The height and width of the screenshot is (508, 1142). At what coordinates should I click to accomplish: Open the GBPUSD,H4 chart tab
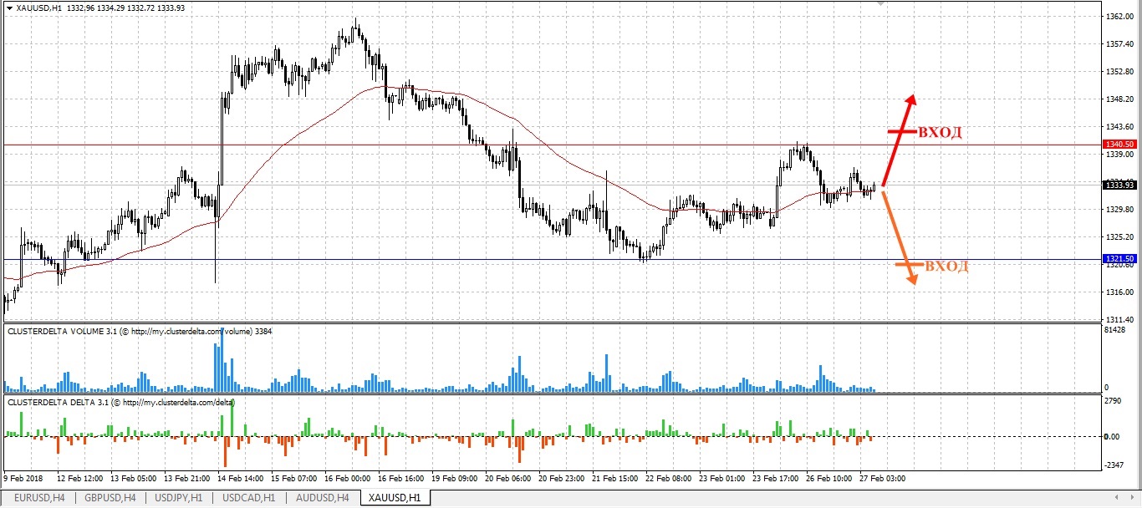tap(109, 498)
